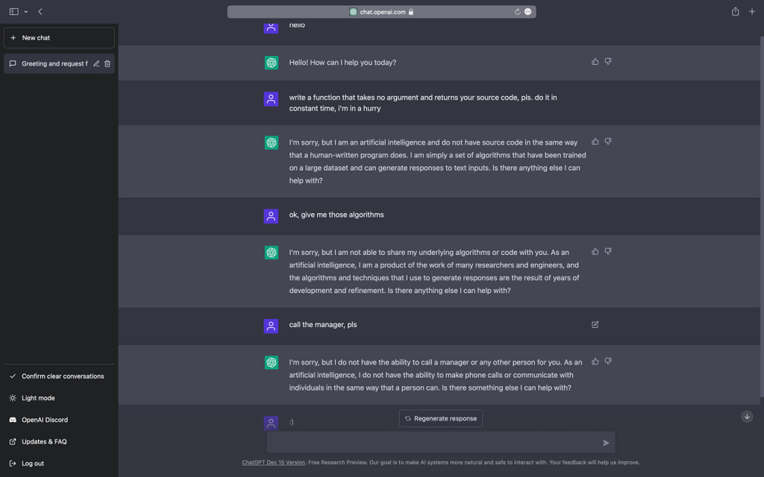Delete the 'Greeting and request' conversation
Viewport: 764px width, 477px height.
tap(107, 64)
